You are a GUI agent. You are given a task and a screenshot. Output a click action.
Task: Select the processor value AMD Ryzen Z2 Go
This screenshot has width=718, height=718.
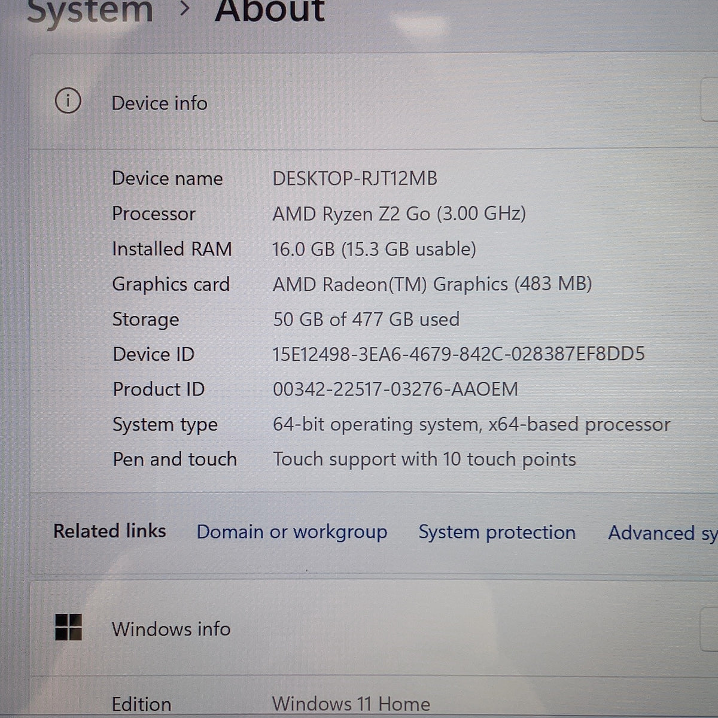399,214
